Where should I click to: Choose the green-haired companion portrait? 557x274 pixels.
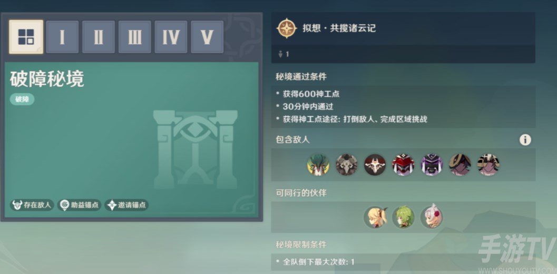(x=403, y=217)
